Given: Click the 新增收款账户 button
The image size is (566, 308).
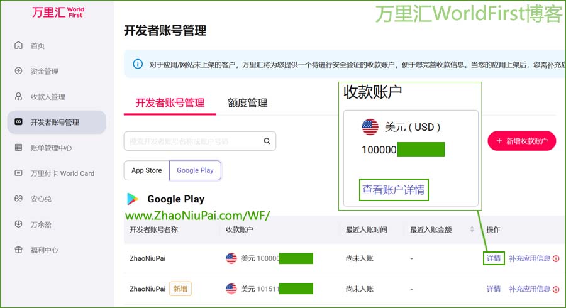Looking at the screenshot, I should pyautogui.click(x=522, y=141).
